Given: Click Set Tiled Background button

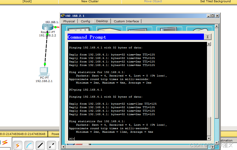Looking at the screenshot, I should [x=215, y=2].
